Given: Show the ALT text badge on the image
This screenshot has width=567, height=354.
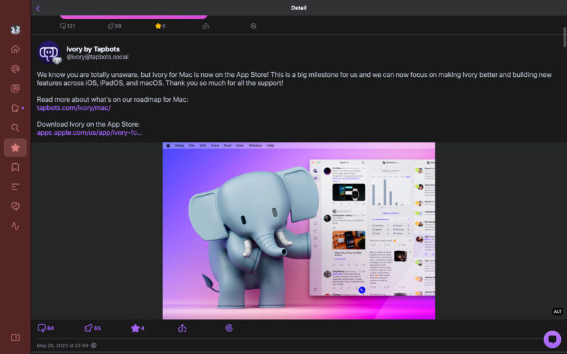Looking at the screenshot, I should [558, 312].
